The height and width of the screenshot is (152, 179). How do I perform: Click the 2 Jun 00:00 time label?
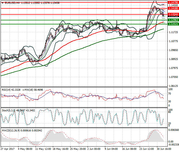[94, 149]
